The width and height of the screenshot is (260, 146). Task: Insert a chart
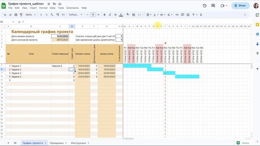click(188, 15)
